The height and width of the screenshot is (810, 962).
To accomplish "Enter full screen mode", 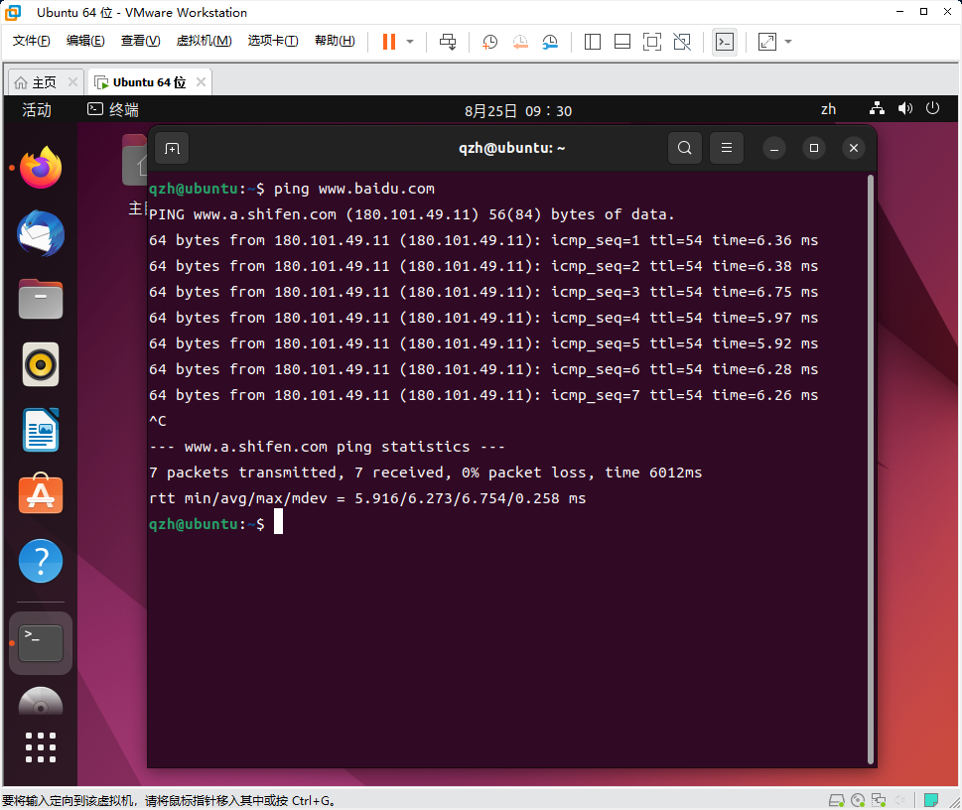I will tap(652, 42).
